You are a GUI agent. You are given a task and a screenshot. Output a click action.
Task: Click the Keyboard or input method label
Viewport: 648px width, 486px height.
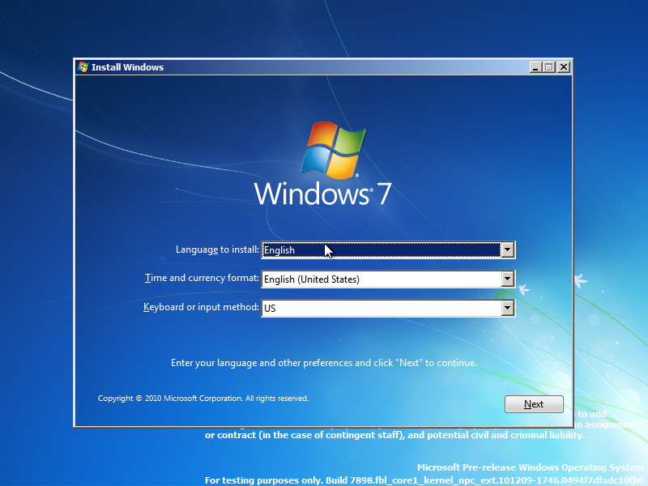(x=201, y=307)
